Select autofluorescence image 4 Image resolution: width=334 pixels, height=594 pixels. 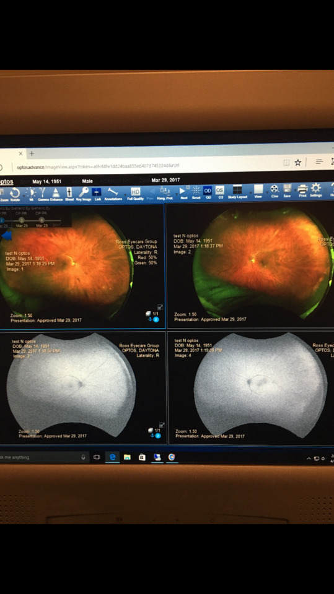point(251,387)
